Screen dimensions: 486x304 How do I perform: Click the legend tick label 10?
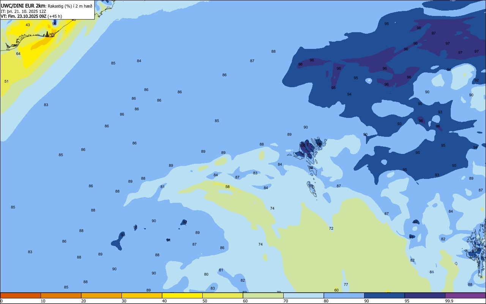point(43,301)
